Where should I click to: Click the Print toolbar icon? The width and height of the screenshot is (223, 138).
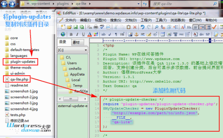click(96, 27)
